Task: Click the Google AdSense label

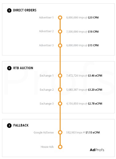Action: pos(44,133)
